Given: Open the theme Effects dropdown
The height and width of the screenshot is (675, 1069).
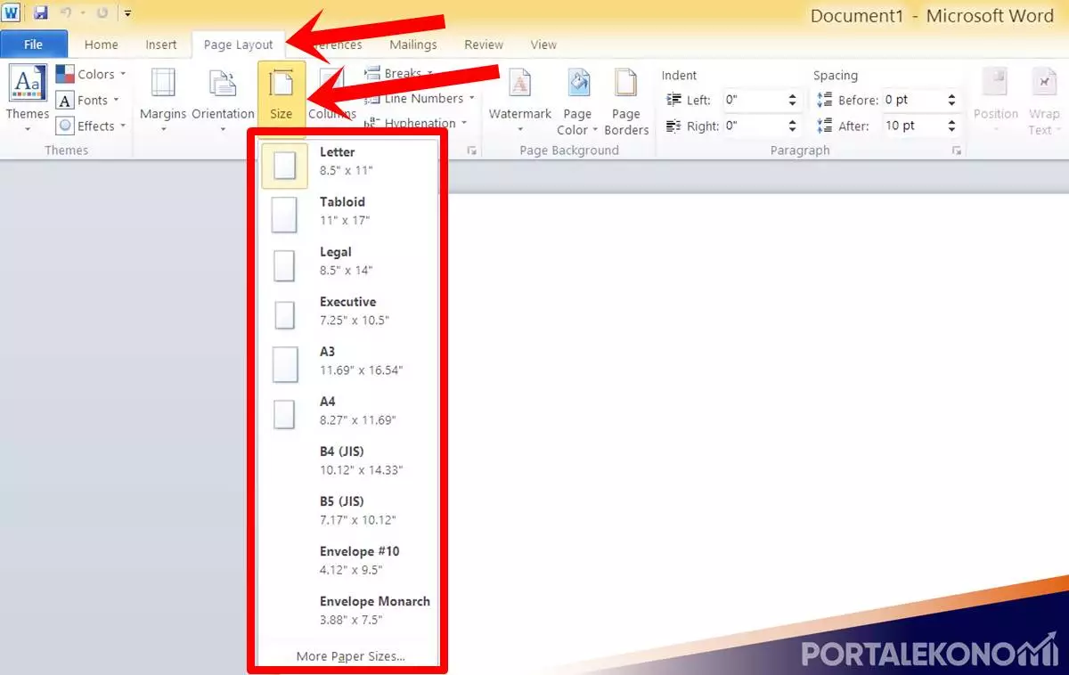Looking at the screenshot, I should point(91,126).
